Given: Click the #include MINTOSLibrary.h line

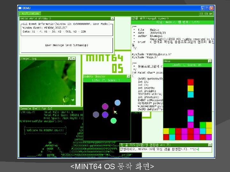Looking at the screenshot, I should (151, 54).
